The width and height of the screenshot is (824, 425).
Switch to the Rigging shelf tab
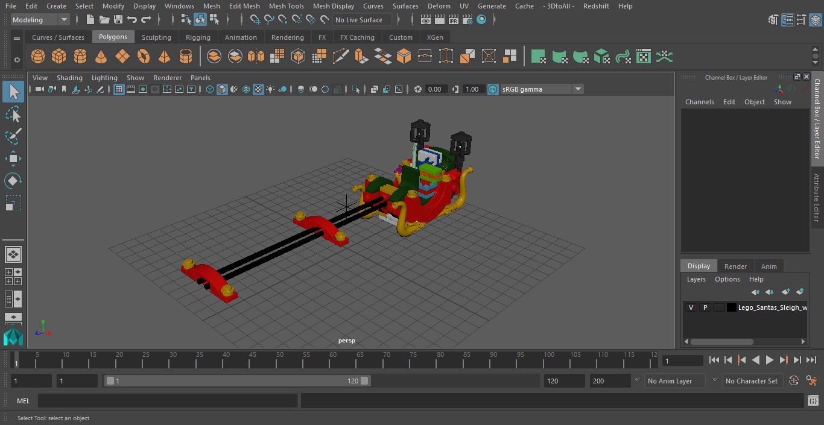pyautogui.click(x=198, y=37)
